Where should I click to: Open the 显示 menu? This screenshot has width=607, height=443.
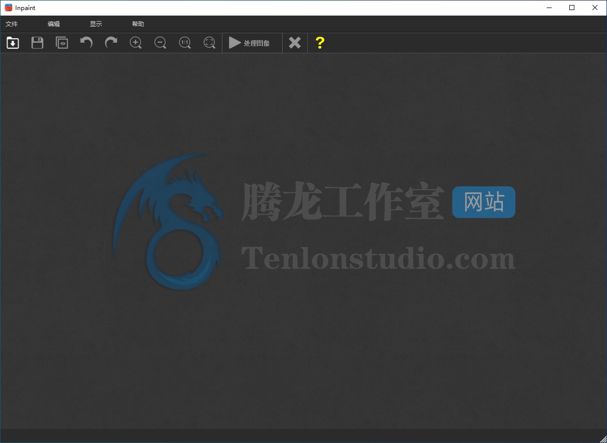96,24
